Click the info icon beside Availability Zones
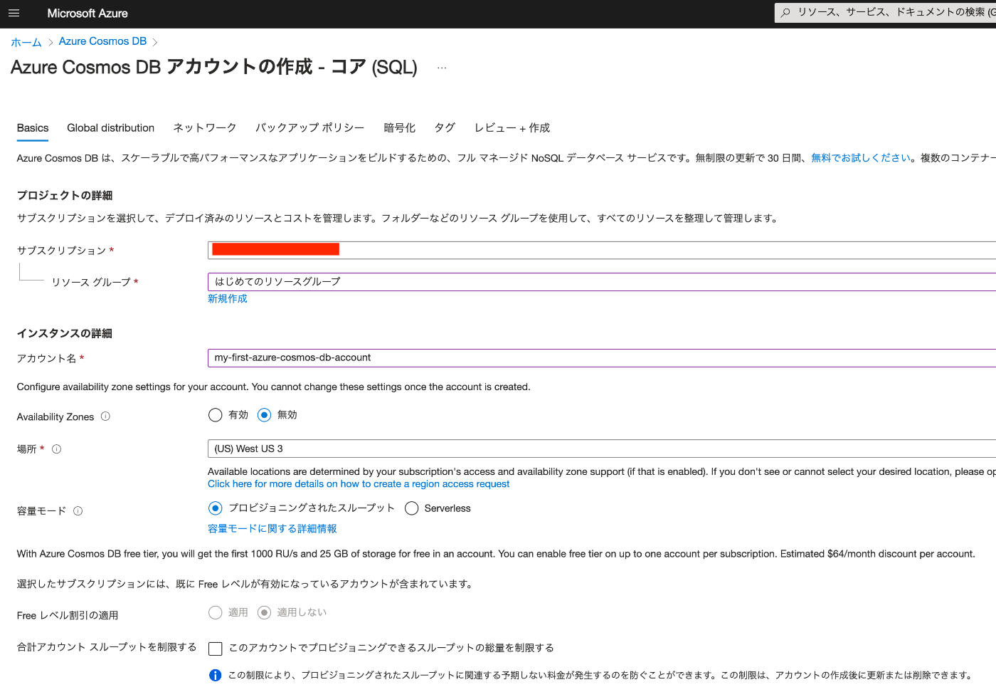 [x=105, y=416]
